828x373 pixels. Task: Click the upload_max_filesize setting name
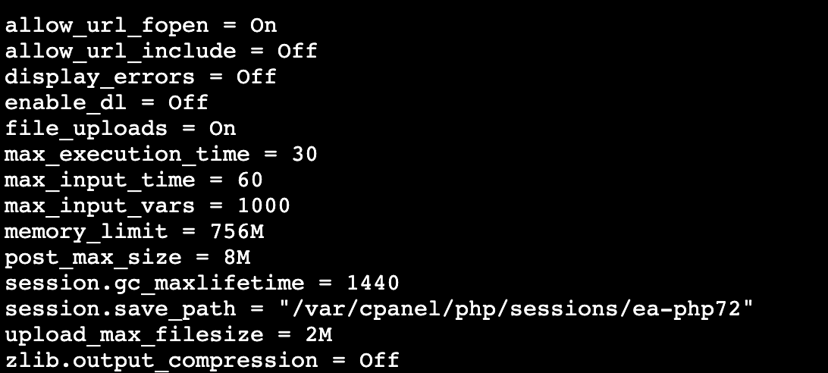click(134, 334)
